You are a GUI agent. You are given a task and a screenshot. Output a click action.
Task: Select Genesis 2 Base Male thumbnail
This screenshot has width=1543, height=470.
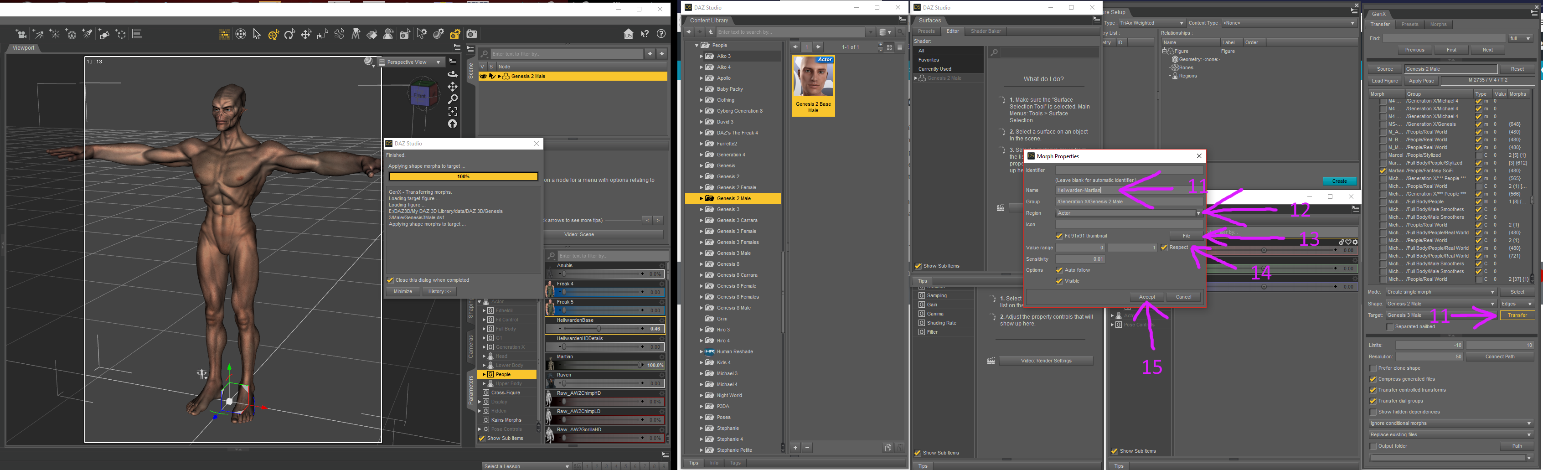point(813,86)
